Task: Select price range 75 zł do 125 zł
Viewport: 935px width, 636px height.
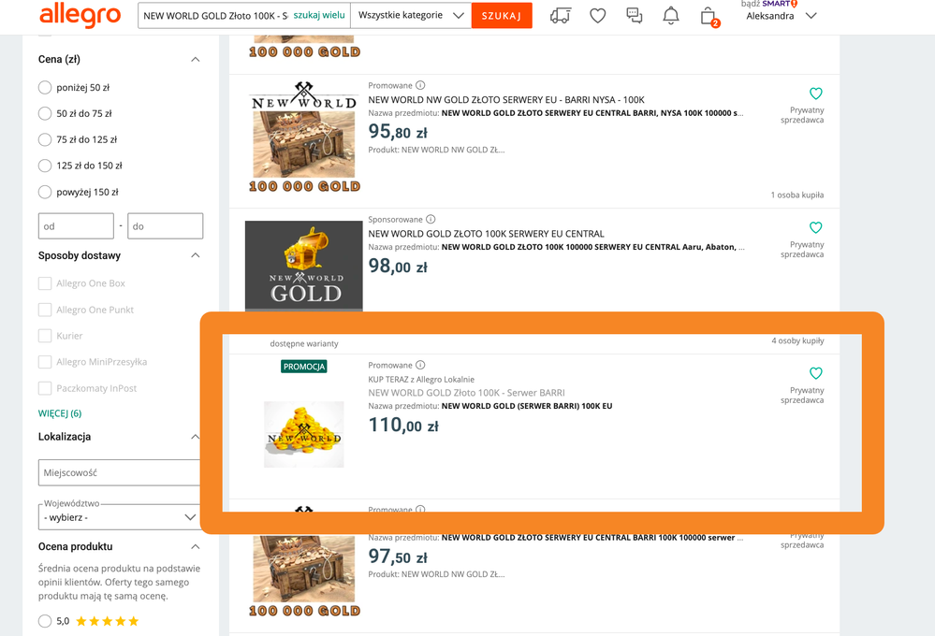Action: (x=45, y=139)
